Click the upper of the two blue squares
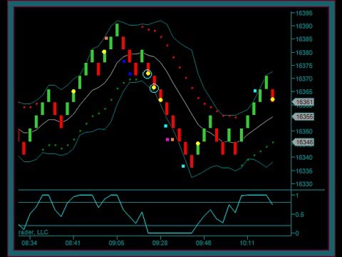This screenshot has width=342, height=257. [x=124, y=61]
